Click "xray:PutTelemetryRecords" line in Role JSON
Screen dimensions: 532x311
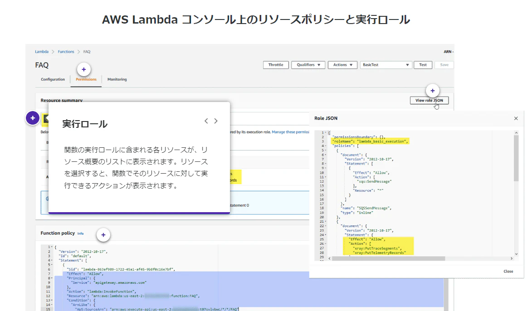380,253
